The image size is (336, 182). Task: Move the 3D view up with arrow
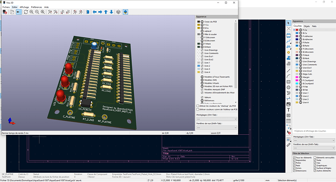point(106,12)
